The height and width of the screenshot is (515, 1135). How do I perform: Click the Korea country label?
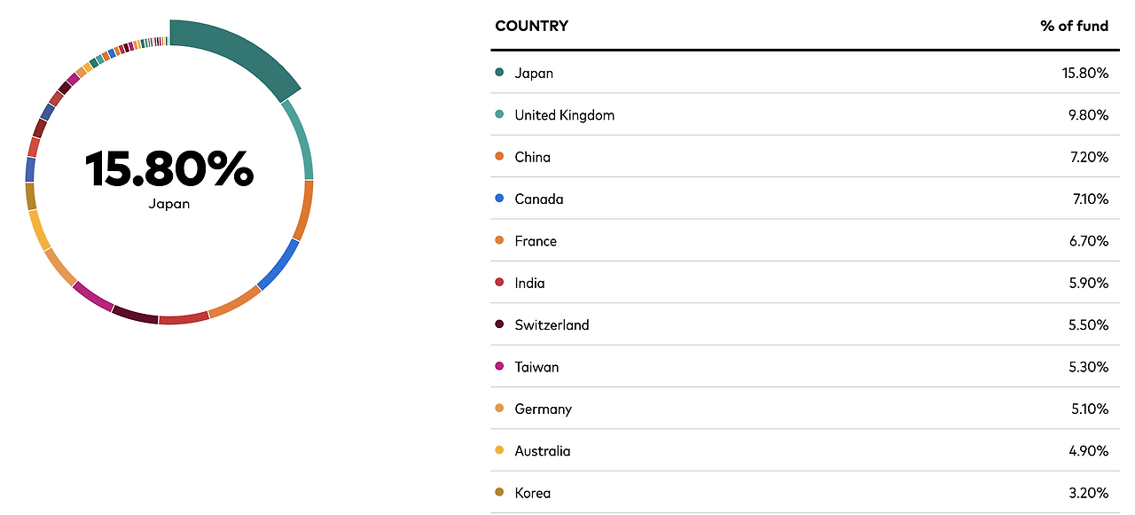point(532,493)
